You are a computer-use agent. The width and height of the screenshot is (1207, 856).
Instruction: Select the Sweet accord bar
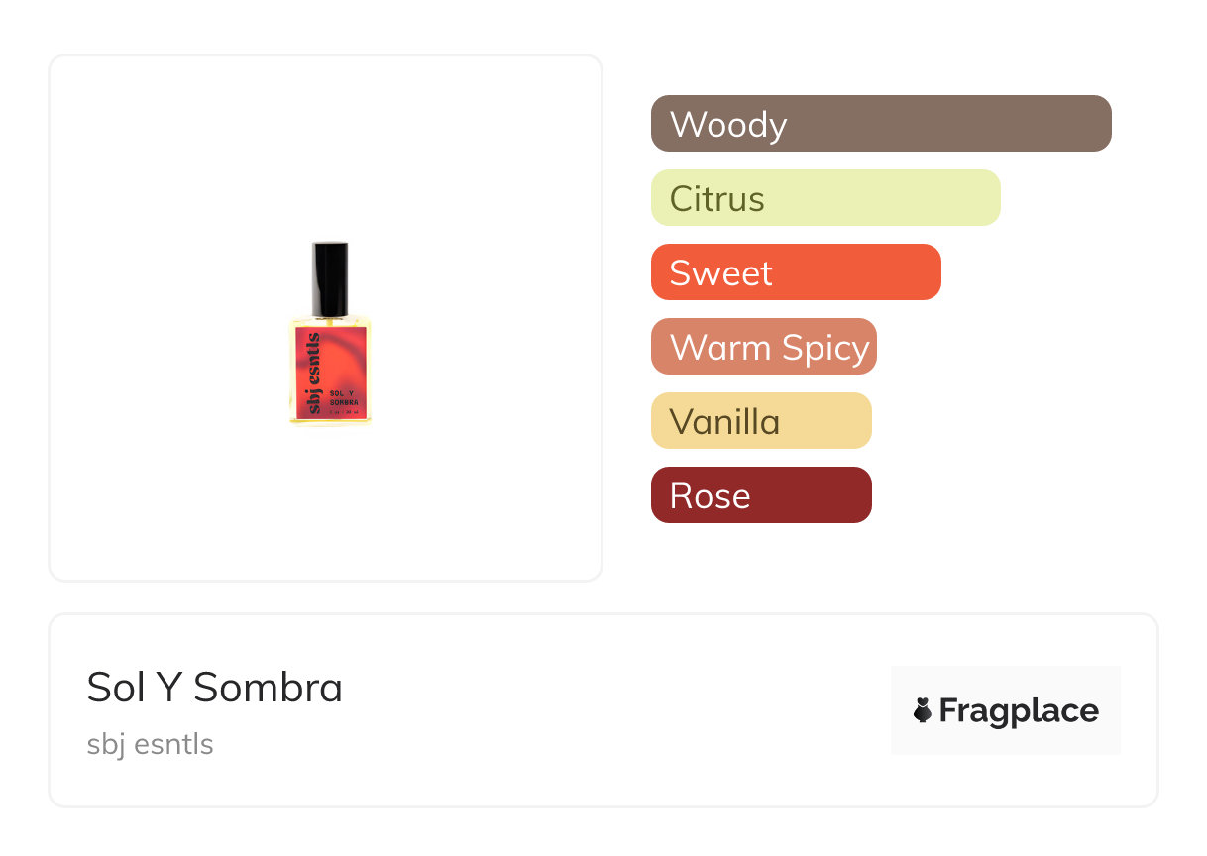795,272
